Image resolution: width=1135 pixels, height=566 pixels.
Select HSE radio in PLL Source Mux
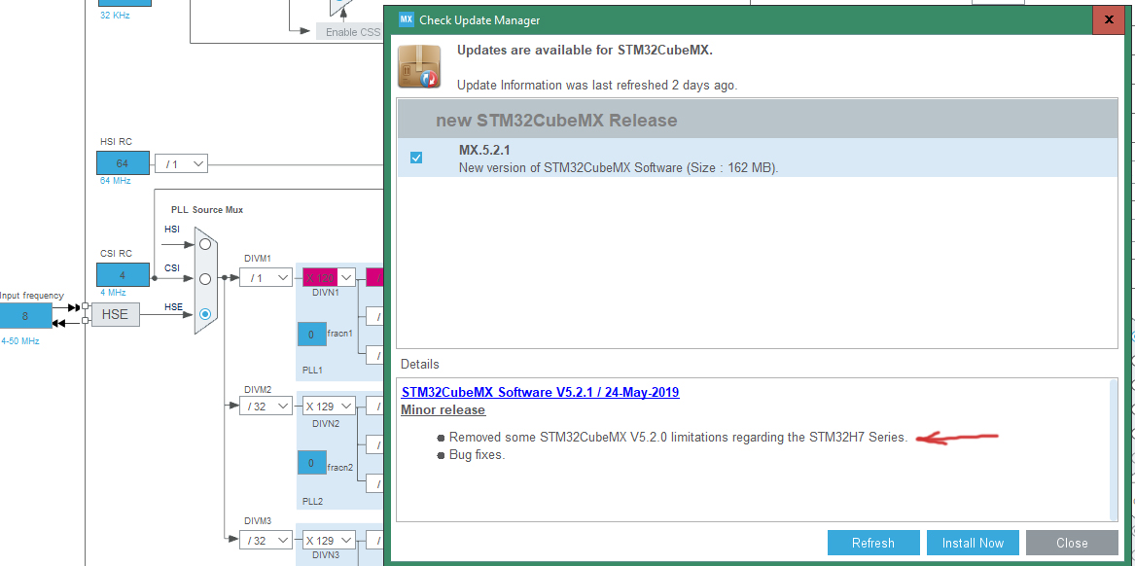205,314
